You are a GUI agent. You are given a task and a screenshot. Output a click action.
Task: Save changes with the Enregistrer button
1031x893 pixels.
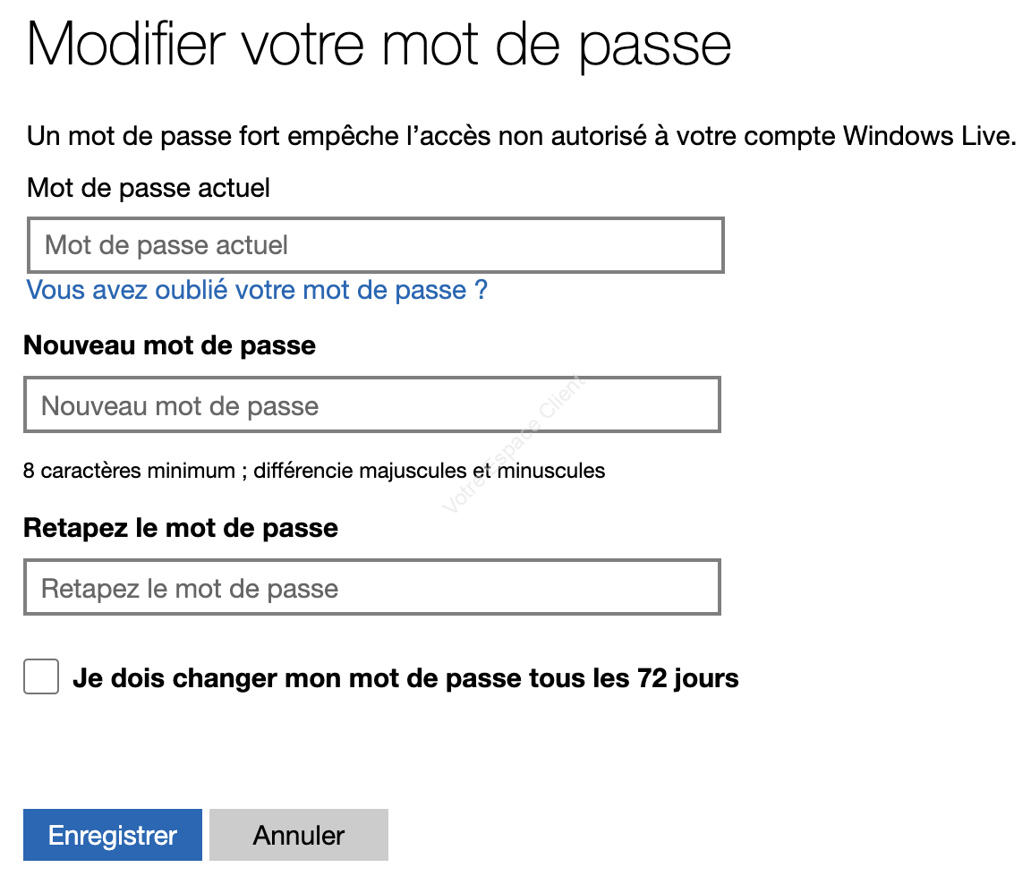tap(113, 835)
